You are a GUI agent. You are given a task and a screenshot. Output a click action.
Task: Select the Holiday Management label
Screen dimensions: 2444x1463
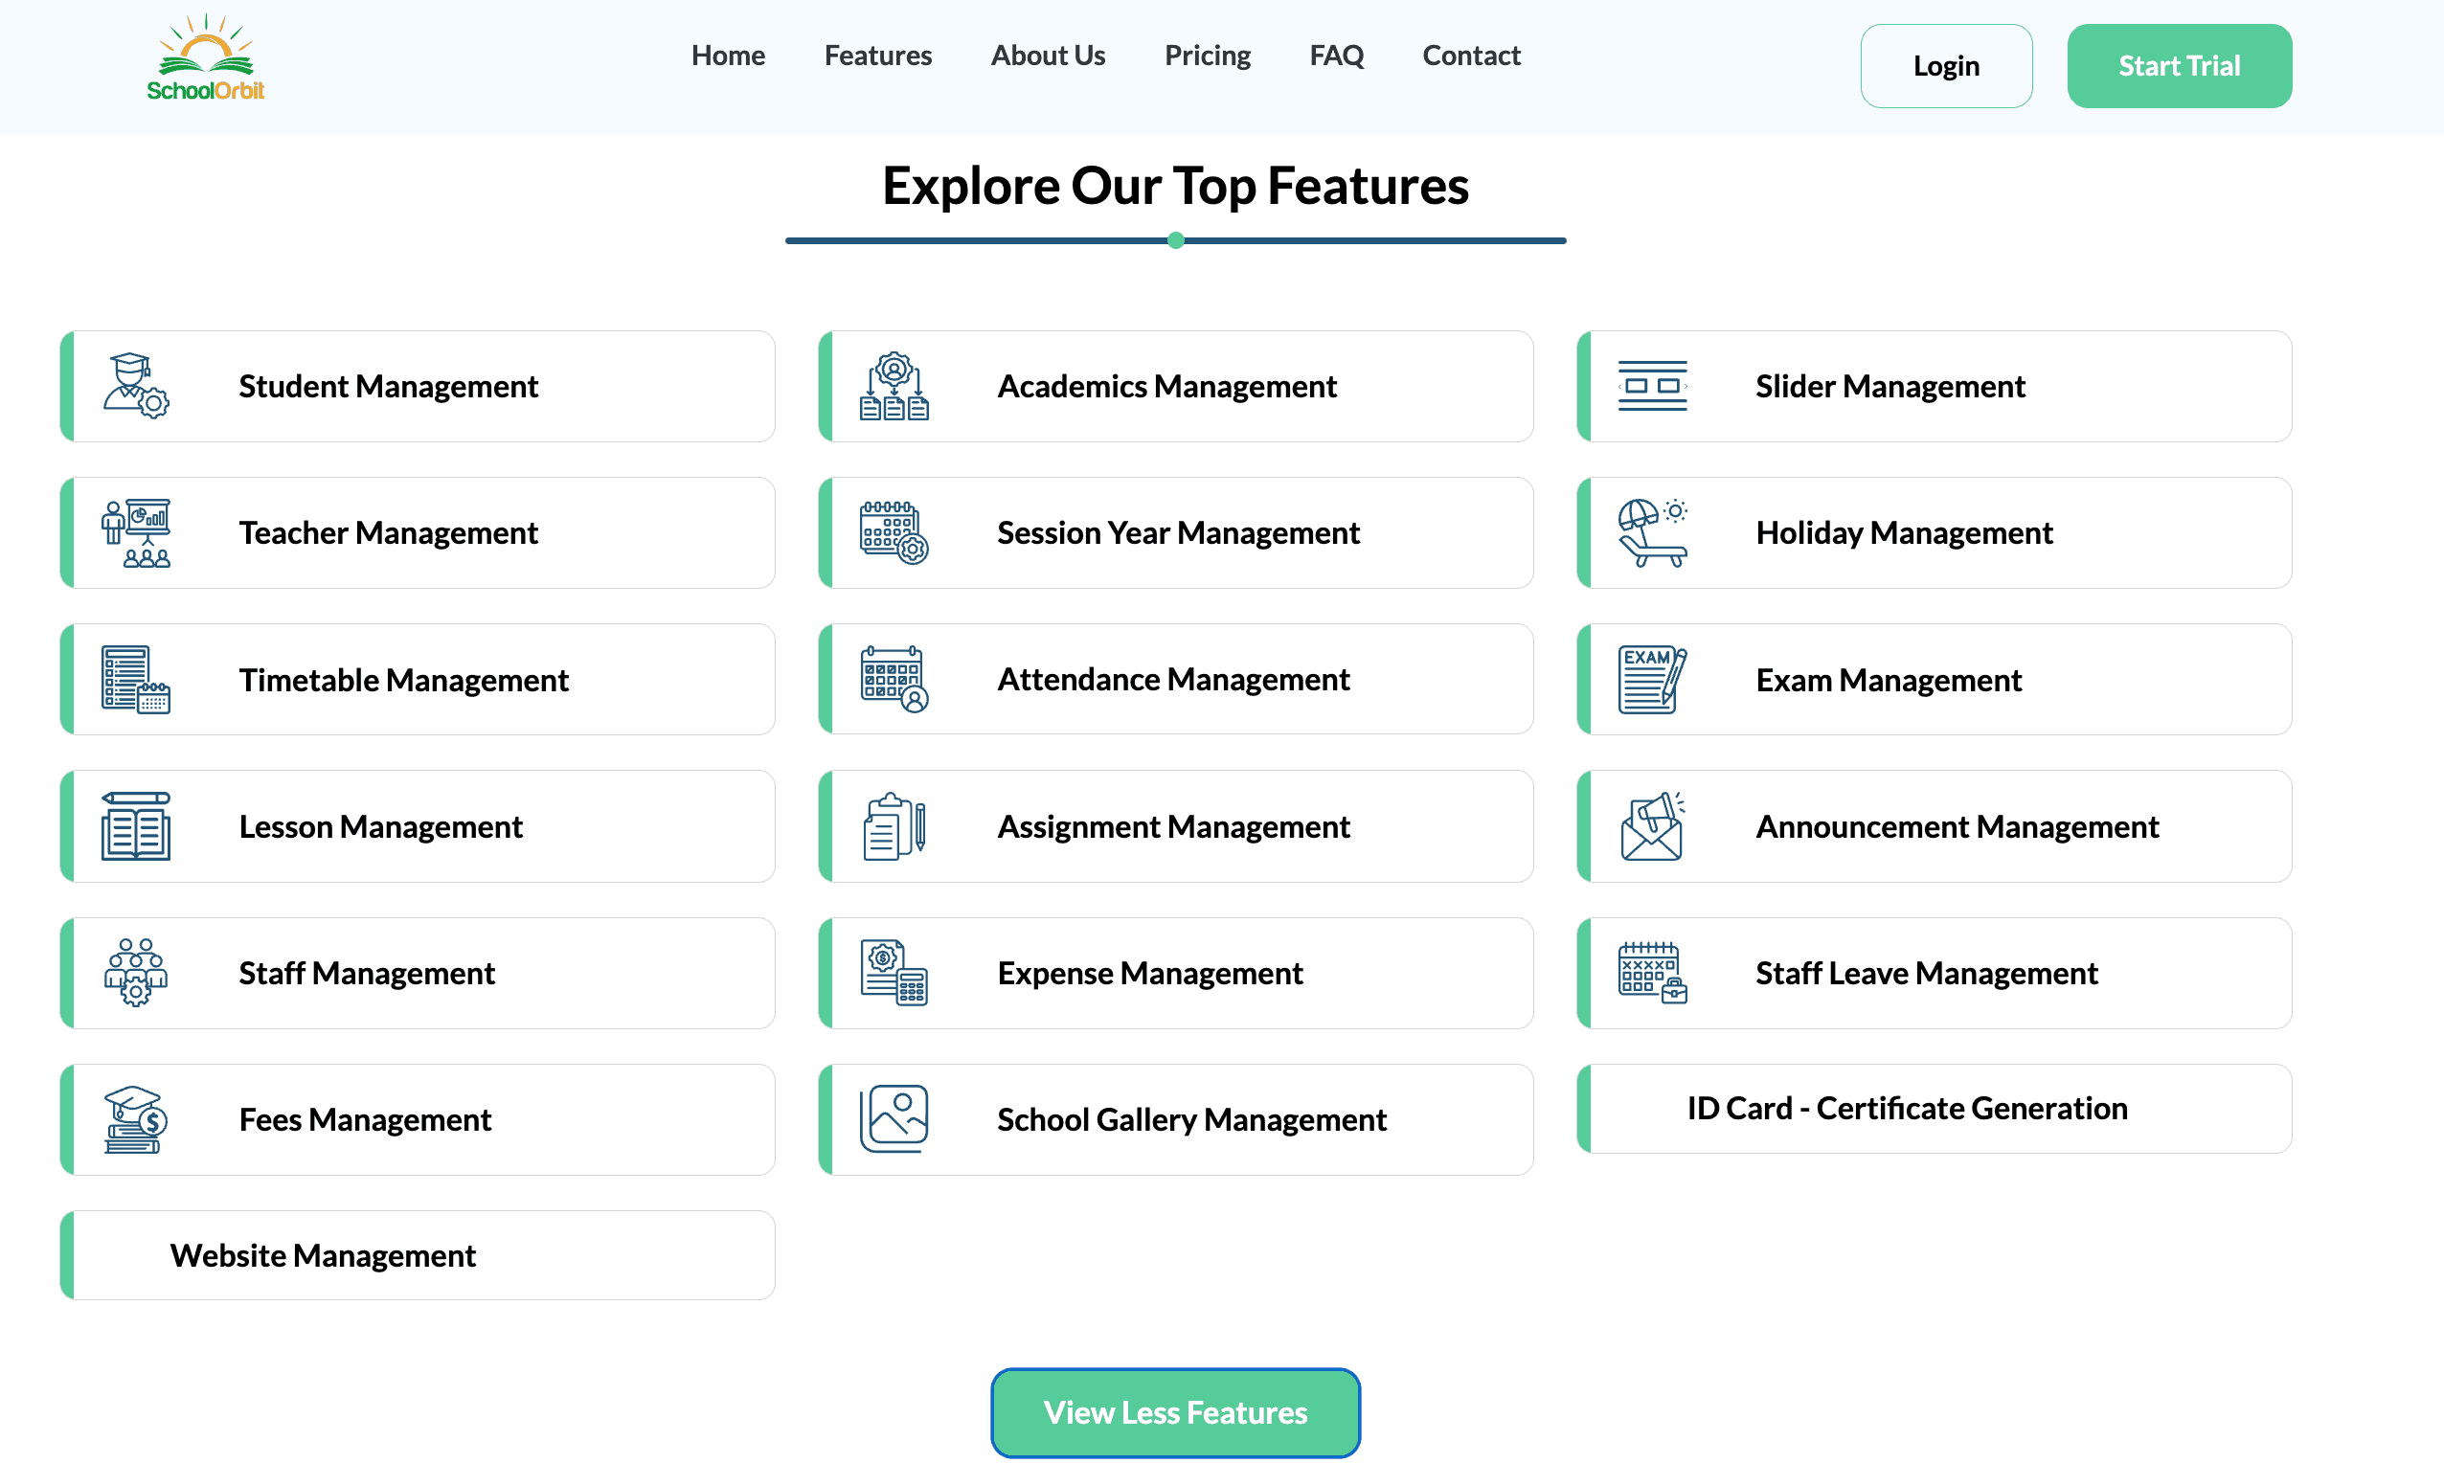[1904, 532]
